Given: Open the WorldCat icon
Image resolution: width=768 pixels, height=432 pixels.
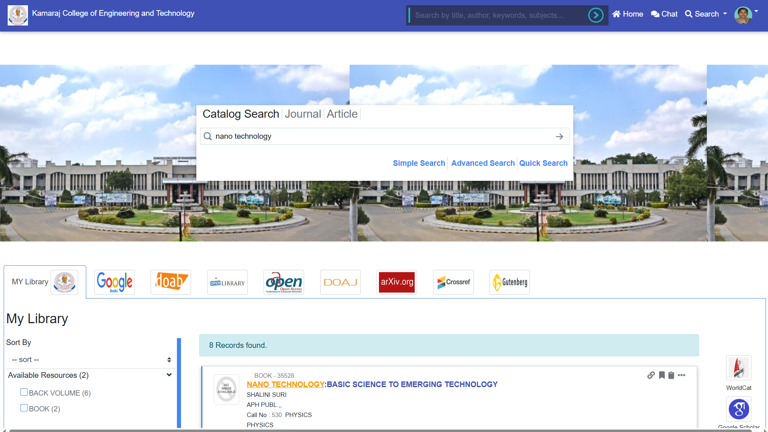Looking at the screenshot, I should tap(738, 368).
